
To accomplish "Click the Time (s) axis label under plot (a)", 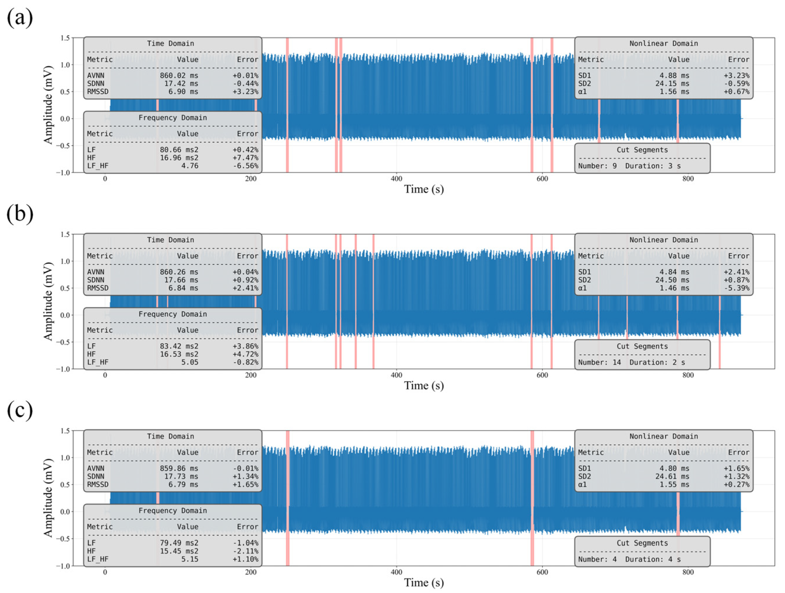I will pyautogui.click(x=424, y=189).
